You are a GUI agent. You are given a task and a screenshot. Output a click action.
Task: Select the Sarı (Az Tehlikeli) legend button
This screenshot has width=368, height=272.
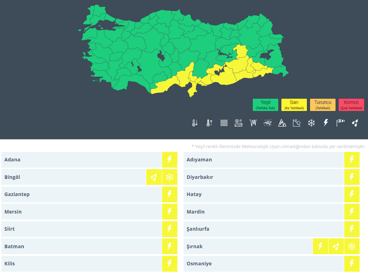pyautogui.click(x=294, y=105)
